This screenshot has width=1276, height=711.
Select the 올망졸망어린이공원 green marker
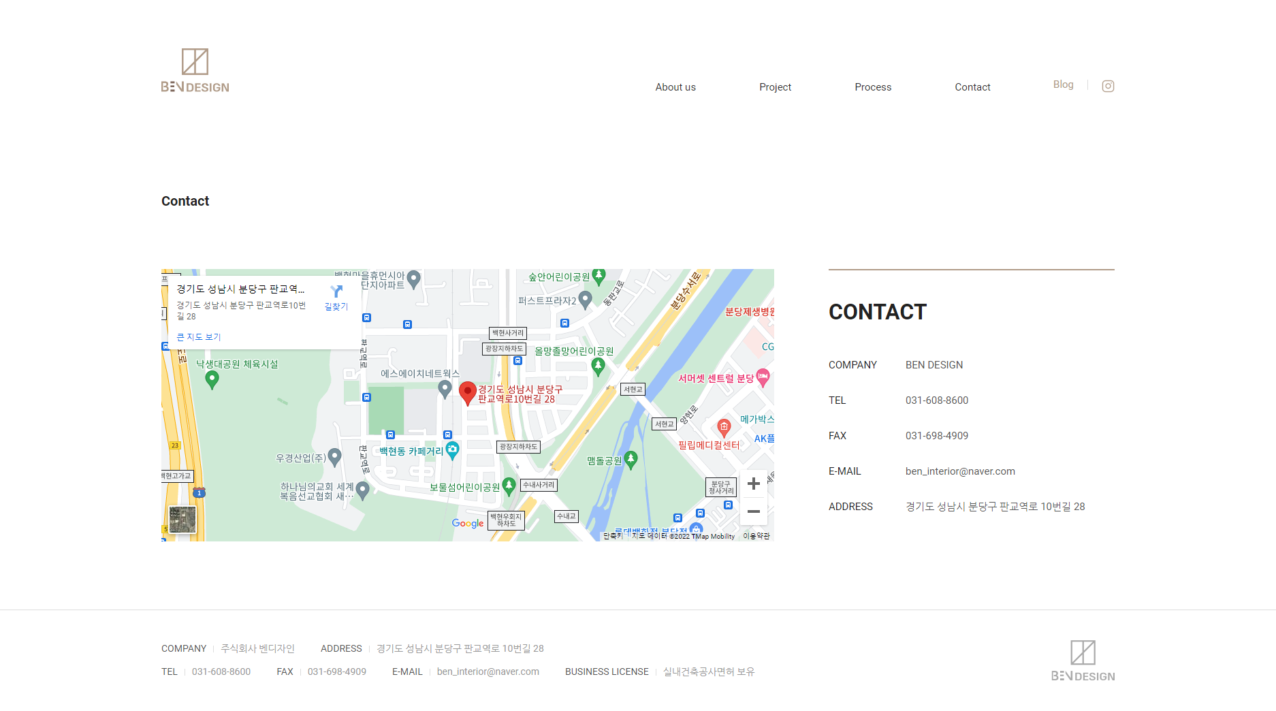click(x=598, y=367)
